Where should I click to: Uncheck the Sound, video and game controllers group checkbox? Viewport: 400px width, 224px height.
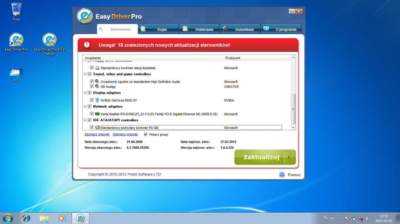(x=89, y=74)
